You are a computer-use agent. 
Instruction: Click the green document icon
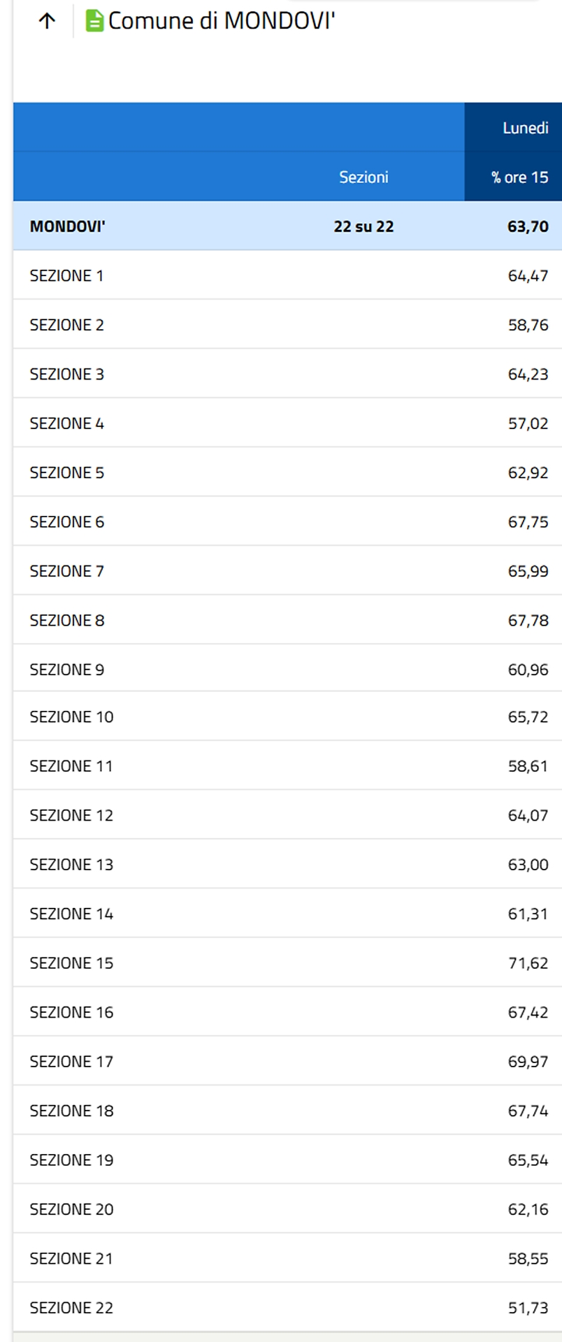click(94, 21)
